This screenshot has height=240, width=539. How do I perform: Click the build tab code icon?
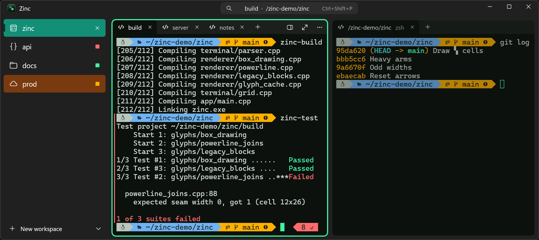pos(121,27)
